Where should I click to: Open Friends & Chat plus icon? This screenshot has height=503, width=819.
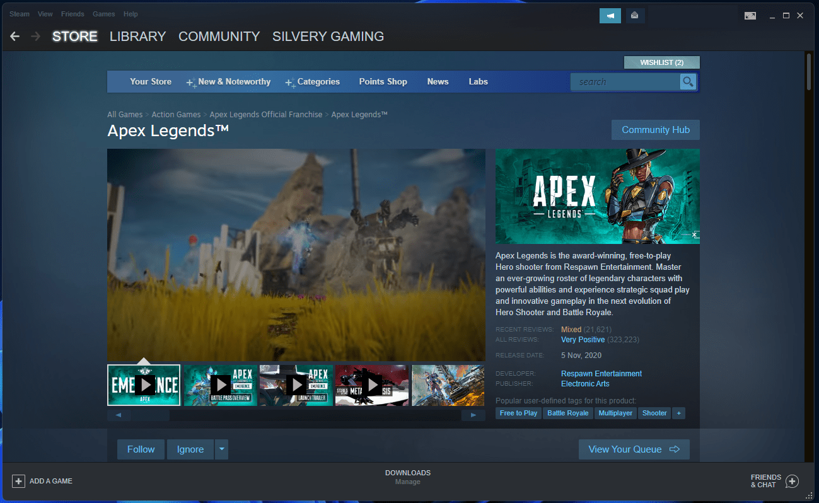click(793, 482)
